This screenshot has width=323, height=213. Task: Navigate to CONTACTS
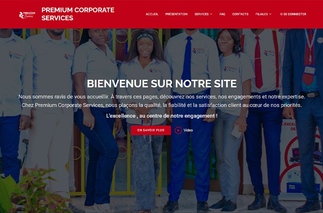240,14
